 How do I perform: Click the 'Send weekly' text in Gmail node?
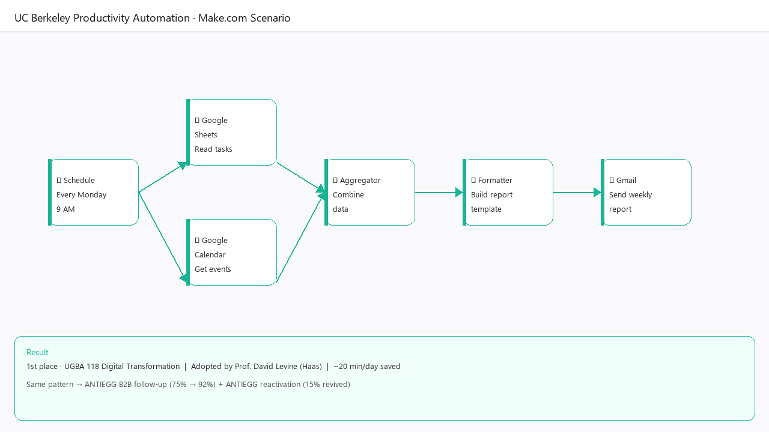pos(631,195)
